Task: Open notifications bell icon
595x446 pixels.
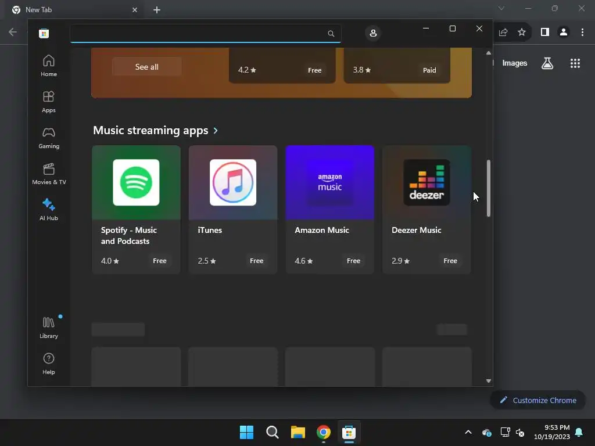Action: pyautogui.click(x=579, y=432)
